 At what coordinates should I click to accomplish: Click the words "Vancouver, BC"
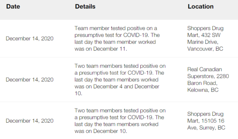[205, 49]
